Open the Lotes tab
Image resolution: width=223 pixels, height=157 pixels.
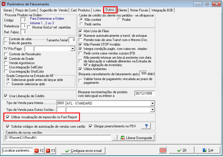tap(97, 10)
